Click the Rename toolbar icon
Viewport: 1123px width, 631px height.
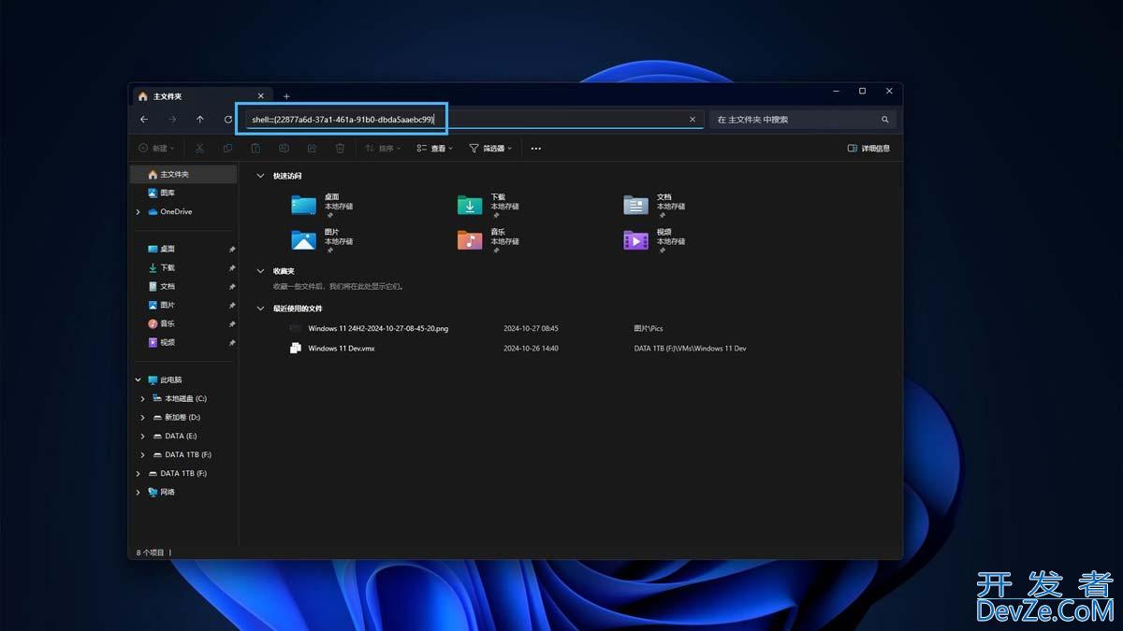click(284, 148)
